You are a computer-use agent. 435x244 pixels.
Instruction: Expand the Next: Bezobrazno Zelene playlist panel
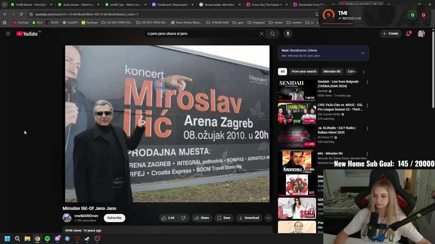click(x=363, y=53)
